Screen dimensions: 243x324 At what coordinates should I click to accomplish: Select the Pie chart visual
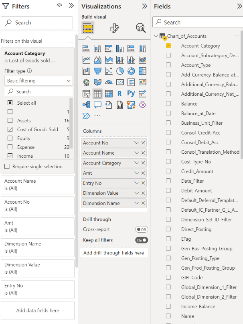(120, 71)
